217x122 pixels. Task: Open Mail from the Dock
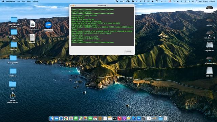pos(56,118)
